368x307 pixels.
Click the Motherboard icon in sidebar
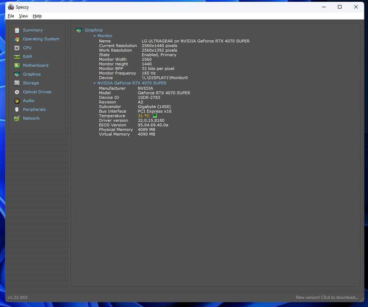click(17, 66)
